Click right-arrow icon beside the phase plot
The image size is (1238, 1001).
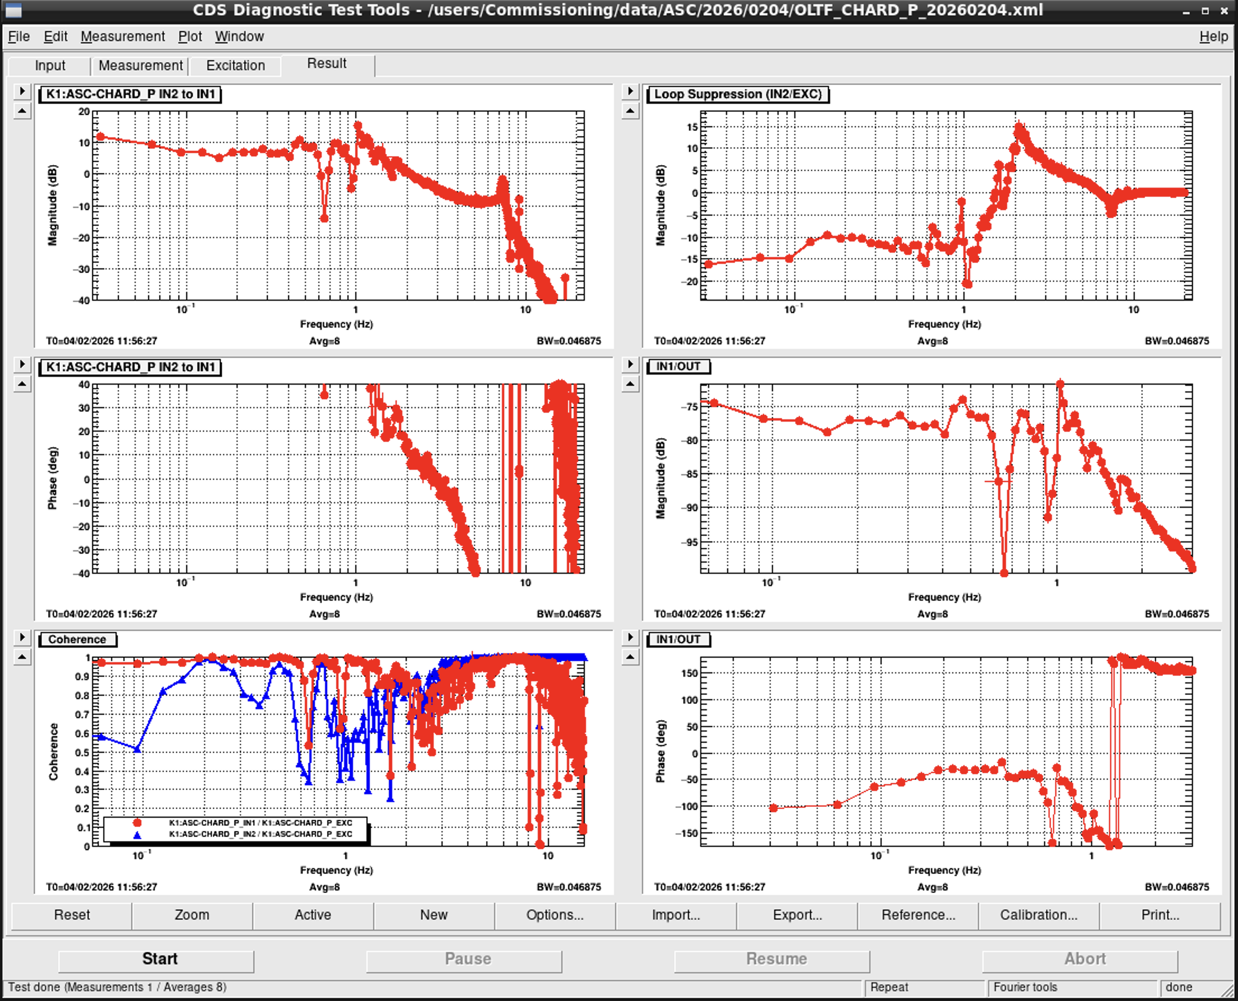[x=22, y=364]
